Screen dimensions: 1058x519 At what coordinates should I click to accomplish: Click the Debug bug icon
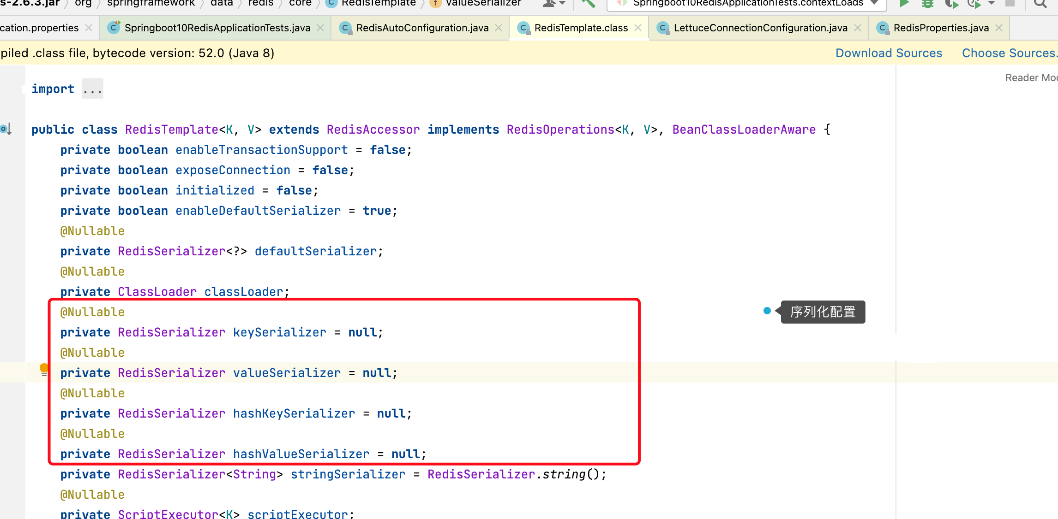927,4
